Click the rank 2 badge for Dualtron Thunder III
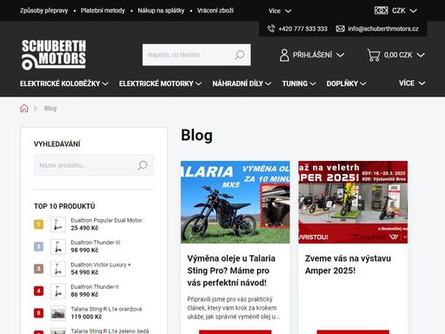The image size is (445, 334). (39, 247)
